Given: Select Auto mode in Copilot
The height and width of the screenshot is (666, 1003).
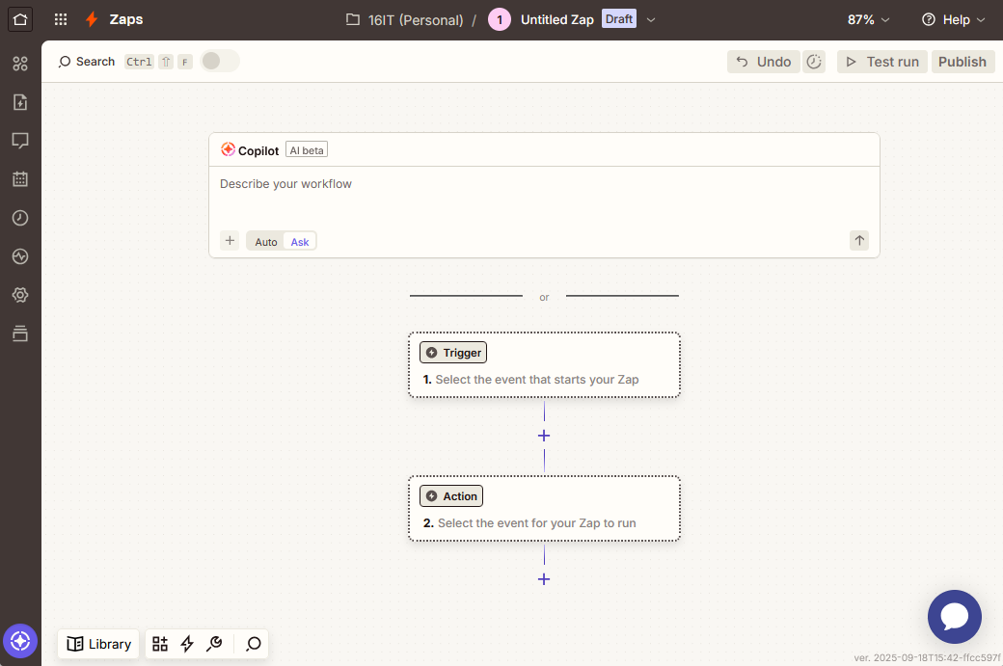Looking at the screenshot, I should [x=266, y=242].
